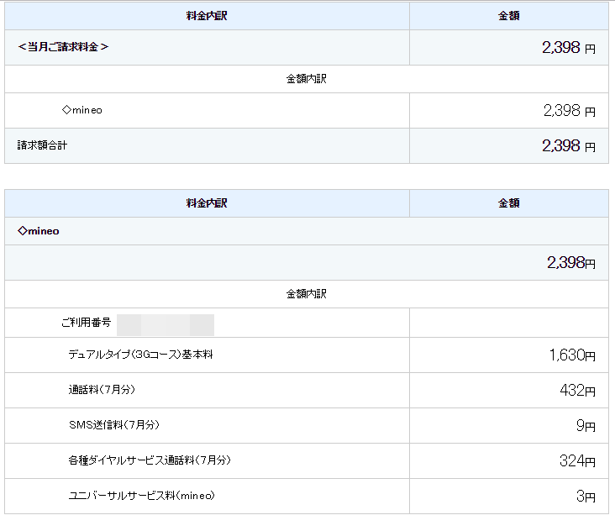Select the indented ◇mineo entry in the first table
The width and height of the screenshot is (615, 531).
coord(82,110)
